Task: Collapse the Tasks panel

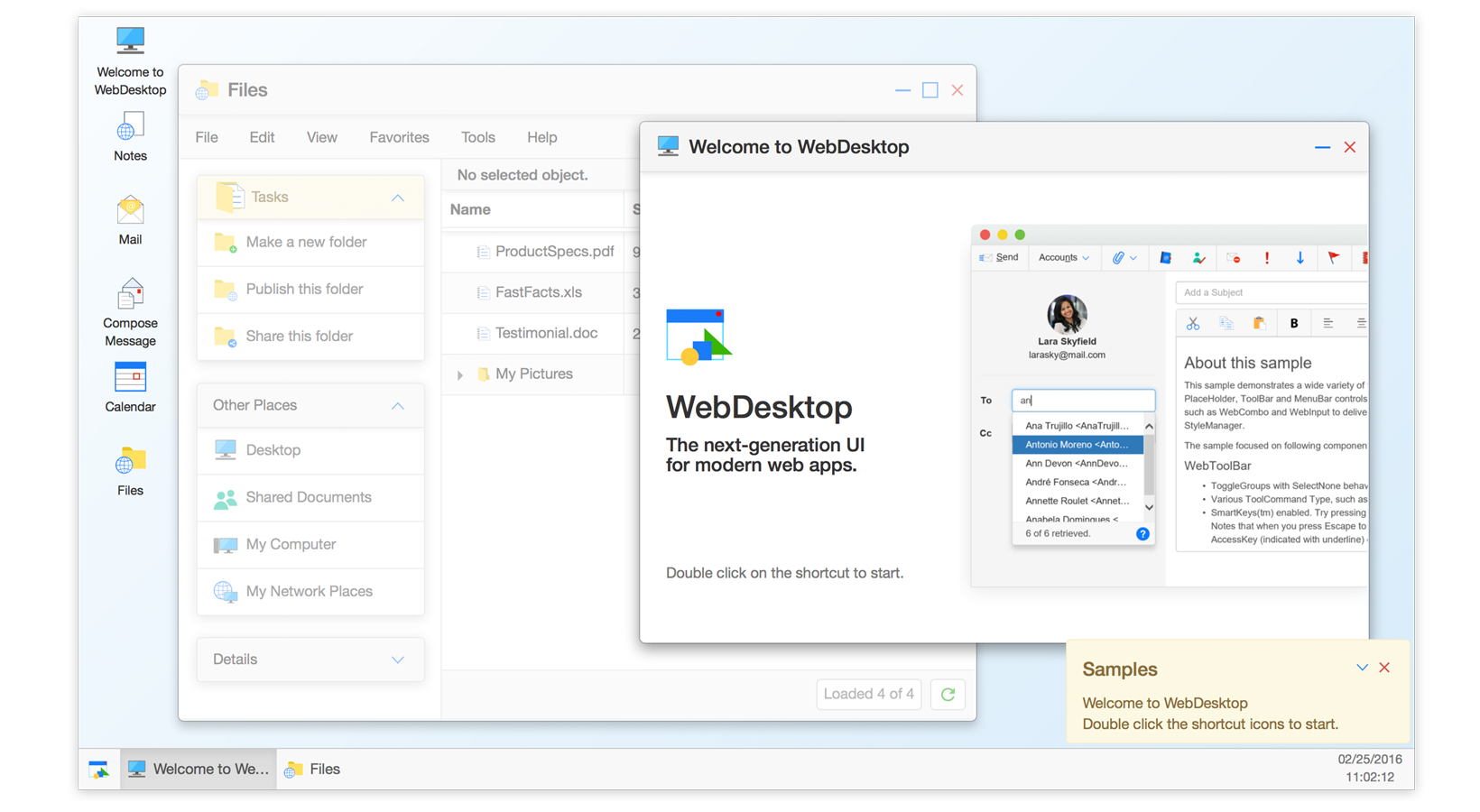Action: pyautogui.click(x=397, y=198)
